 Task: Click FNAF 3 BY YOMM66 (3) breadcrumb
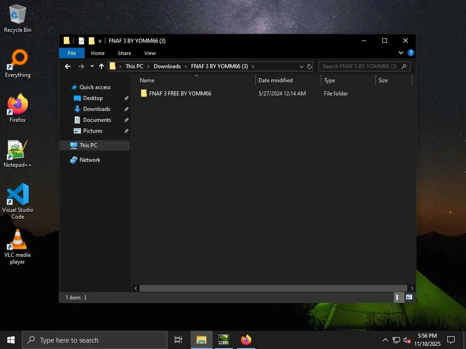(x=219, y=66)
